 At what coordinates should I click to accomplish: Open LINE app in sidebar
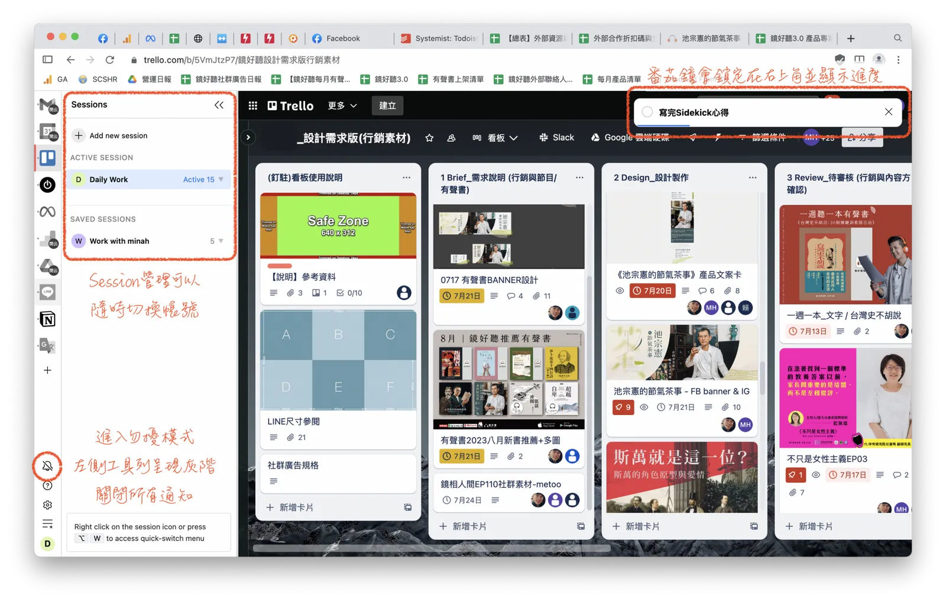pyautogui.click(x=47, y=292)
